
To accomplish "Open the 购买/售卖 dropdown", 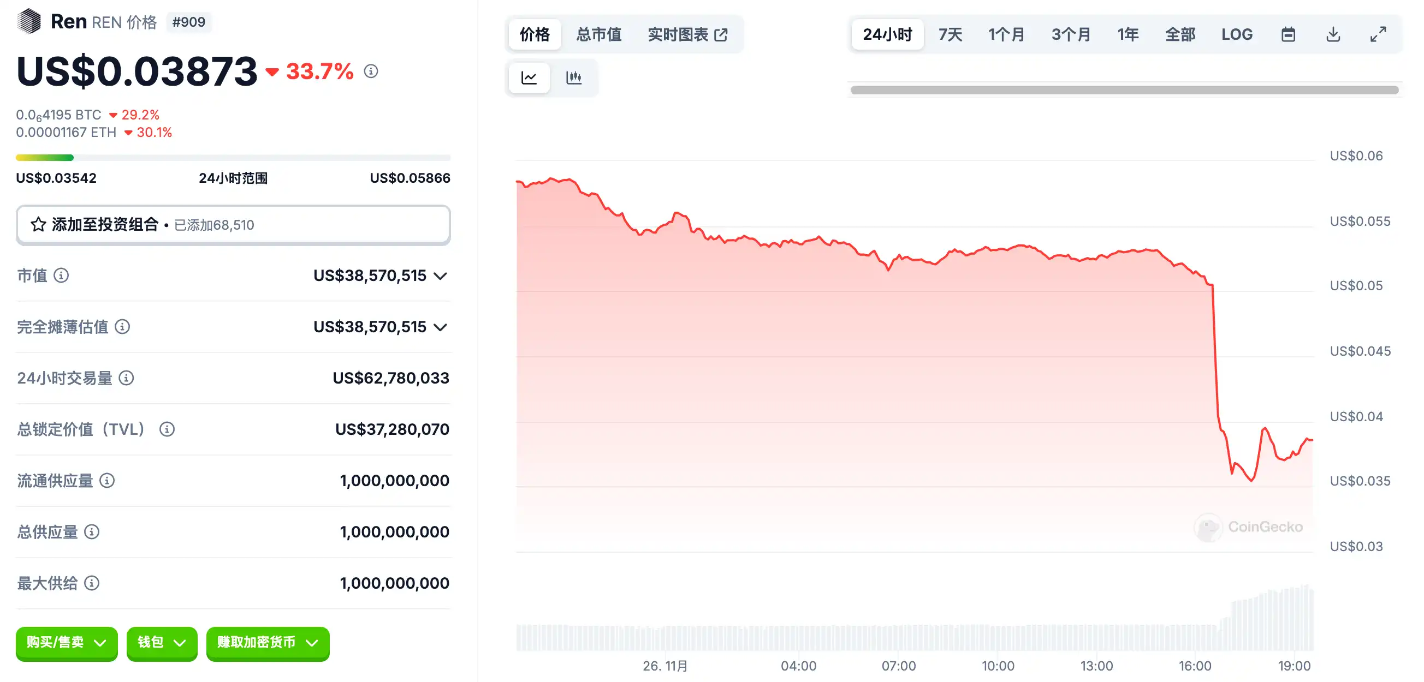I will 66,642.
